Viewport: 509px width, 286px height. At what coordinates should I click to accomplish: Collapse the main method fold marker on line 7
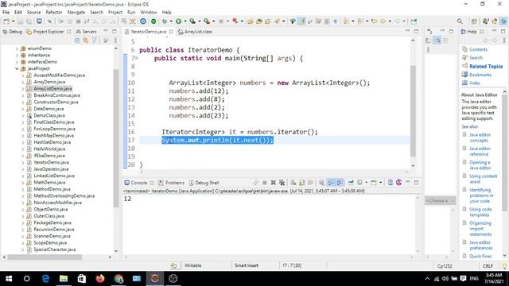137,58
